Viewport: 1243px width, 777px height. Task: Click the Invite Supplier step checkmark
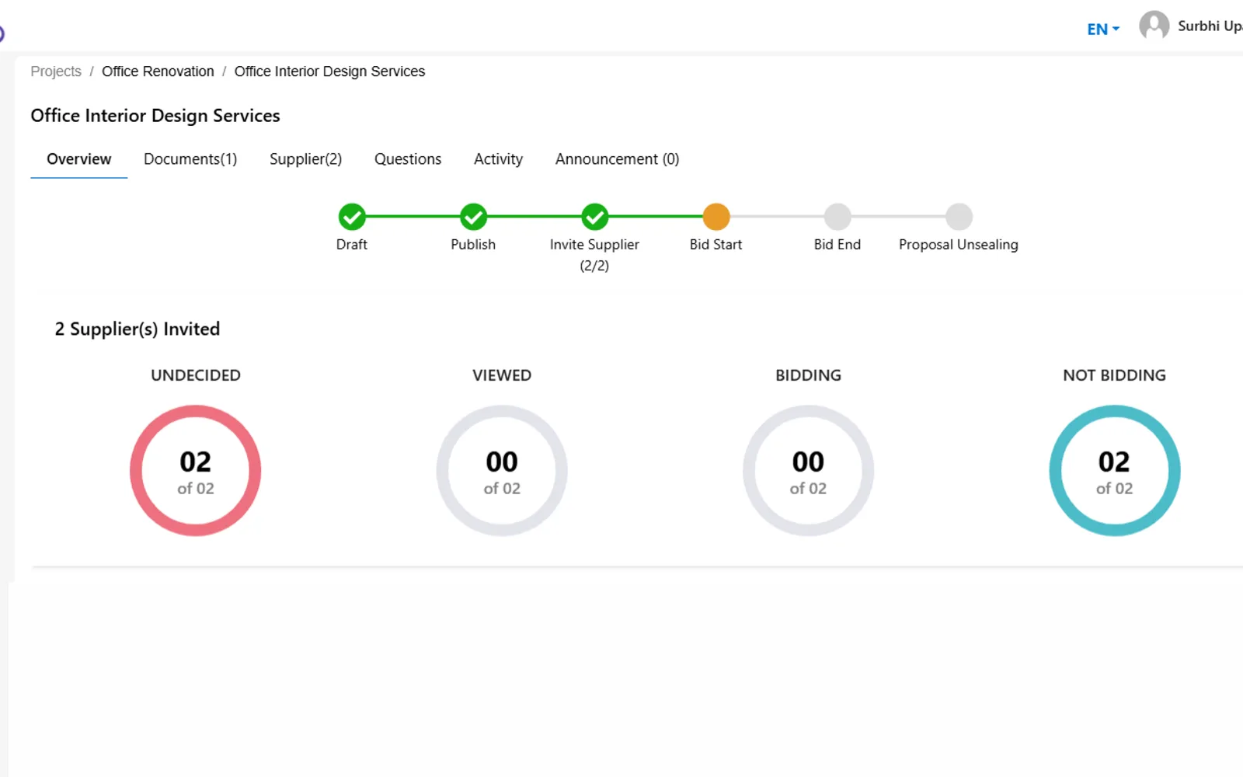pos(595,217)
